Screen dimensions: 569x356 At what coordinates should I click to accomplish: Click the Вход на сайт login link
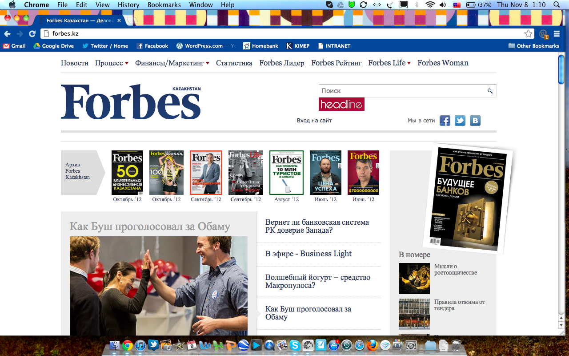coord(314,121)
